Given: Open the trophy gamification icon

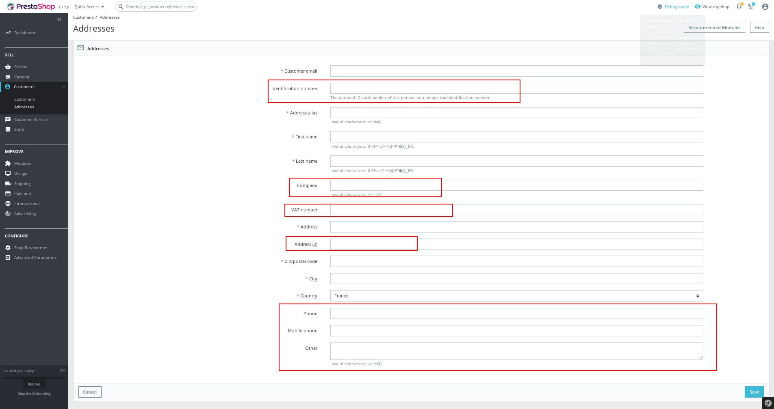Looking at the screenshot, I should tap(751, 6).
